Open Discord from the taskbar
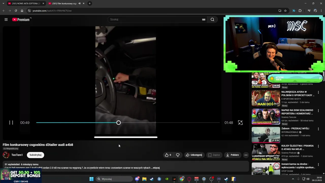Screen dimensions: 325x183 [x=137, y=179]
